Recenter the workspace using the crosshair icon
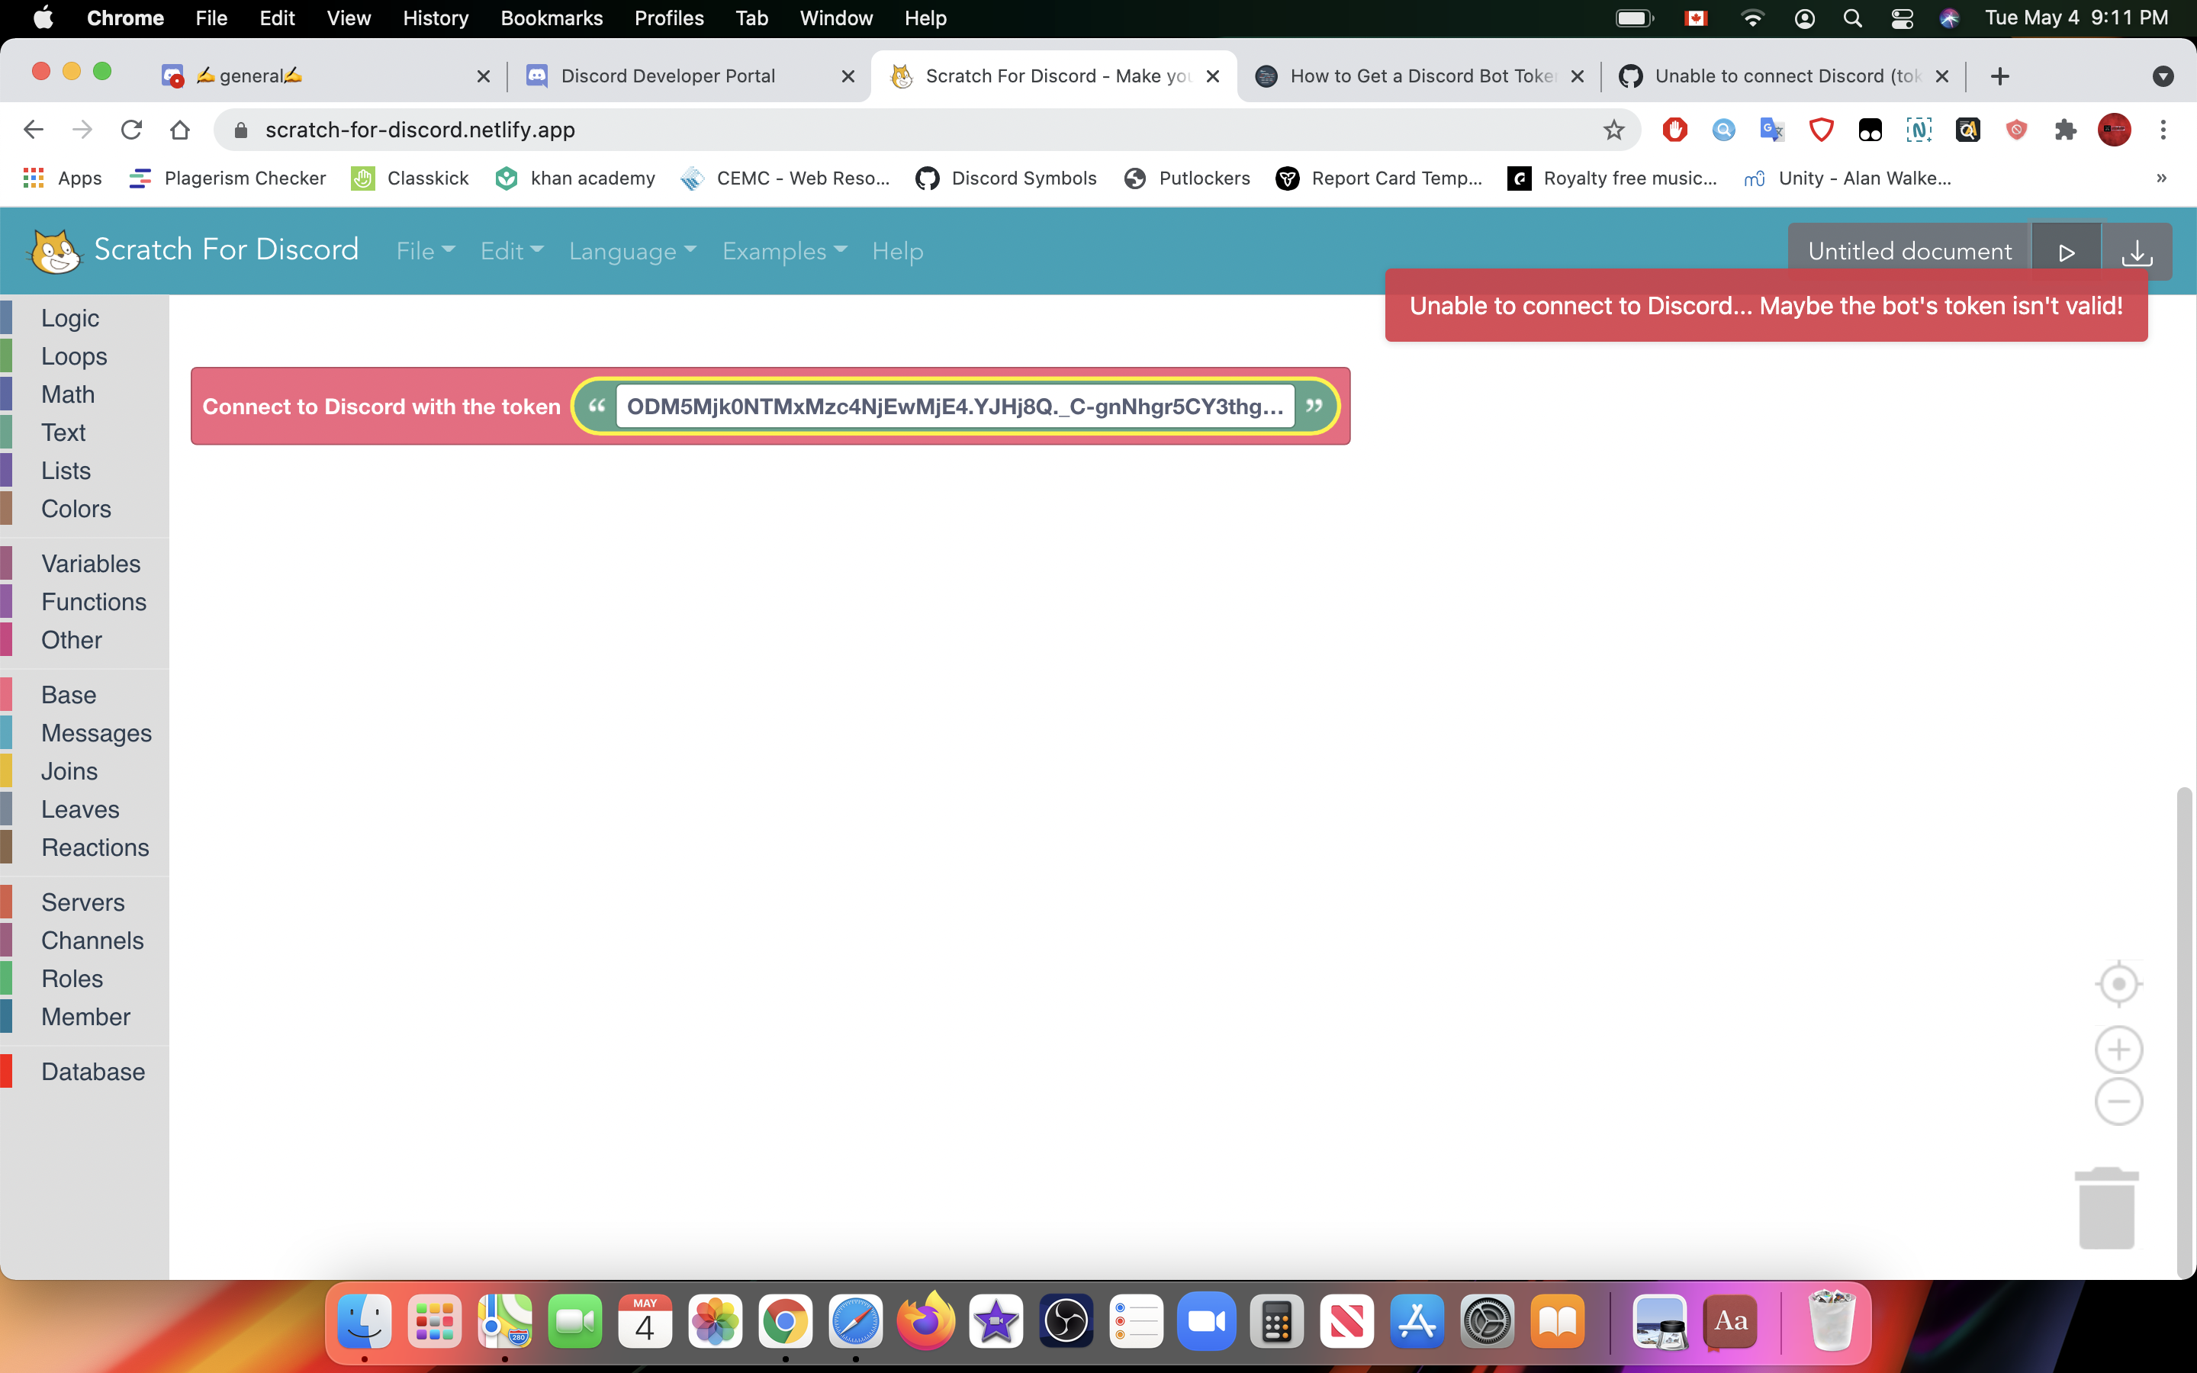The image size is (2197, 1373). [x=2119, y=982]
